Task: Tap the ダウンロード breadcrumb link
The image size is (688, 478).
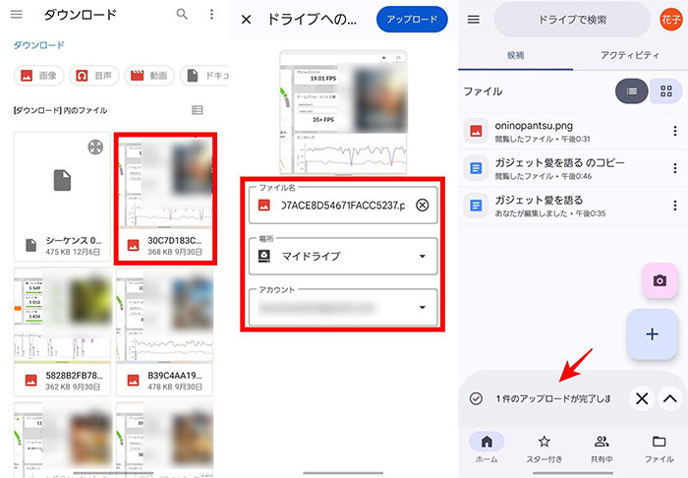Action: (38, 45)
